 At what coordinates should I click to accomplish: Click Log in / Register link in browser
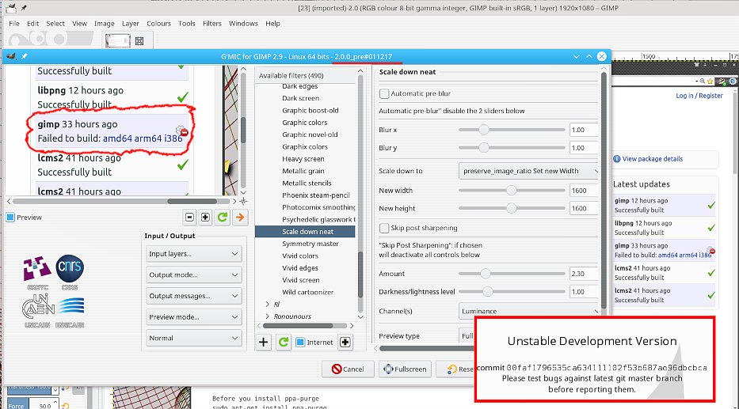[x=699, y=96]
